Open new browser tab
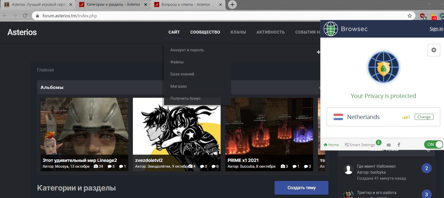 [x=232, y=5]
